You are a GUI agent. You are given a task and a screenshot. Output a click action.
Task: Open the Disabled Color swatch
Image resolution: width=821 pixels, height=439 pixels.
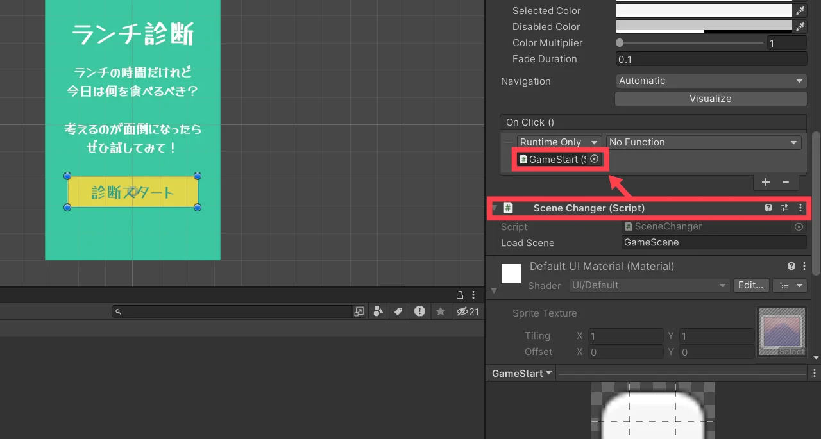(x=704, y=27)
